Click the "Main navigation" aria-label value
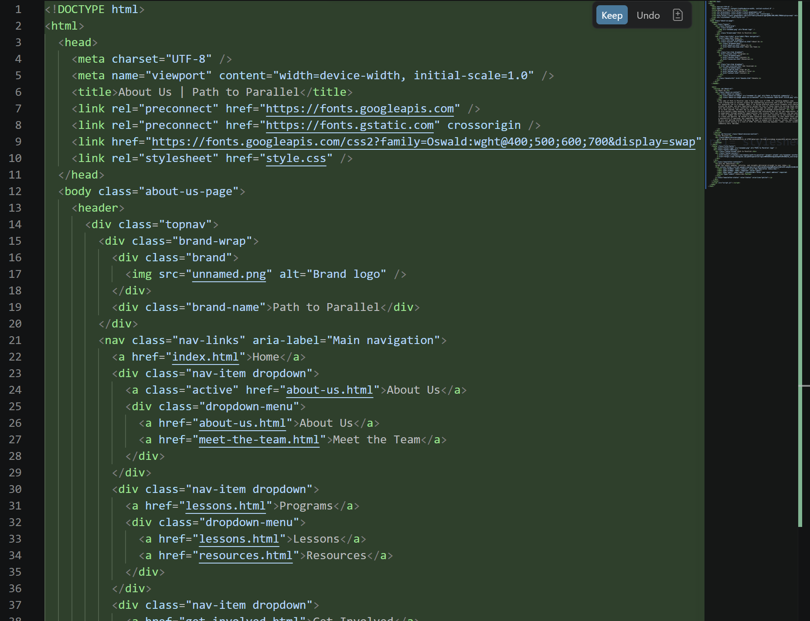The image size is (810, 621). tap(383, 340)
